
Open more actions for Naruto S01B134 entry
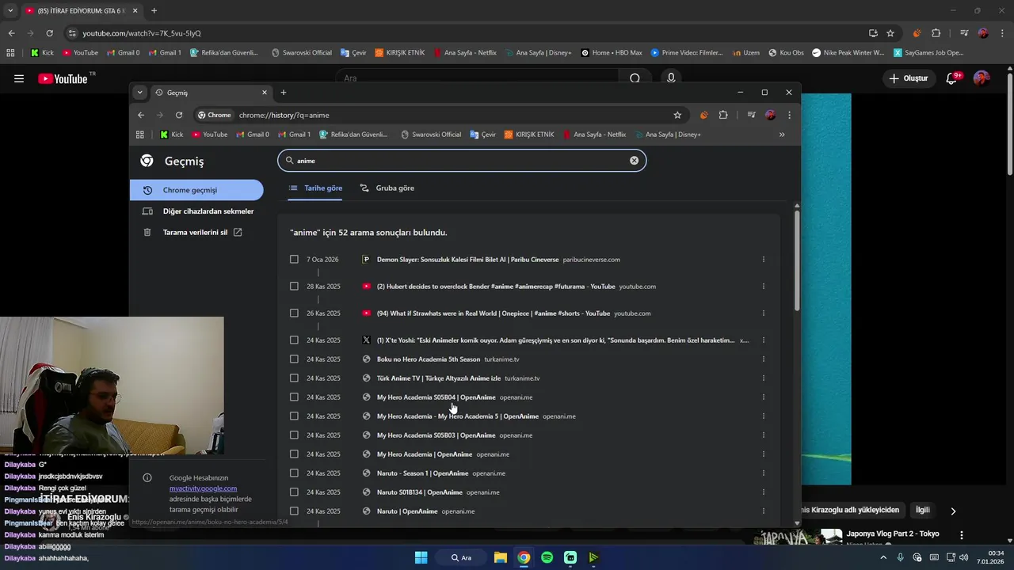click(764, 492)
